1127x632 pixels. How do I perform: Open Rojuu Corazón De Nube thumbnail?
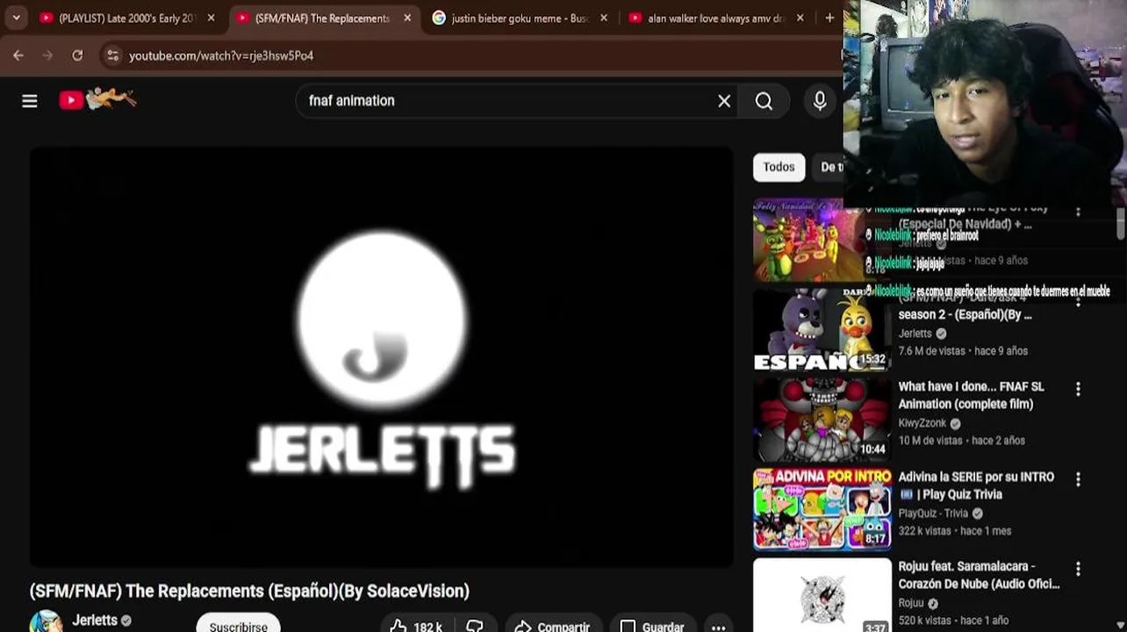(x=822, y=595)
